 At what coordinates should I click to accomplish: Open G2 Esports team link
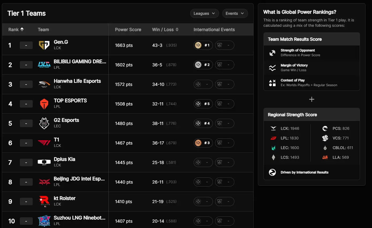66,120
